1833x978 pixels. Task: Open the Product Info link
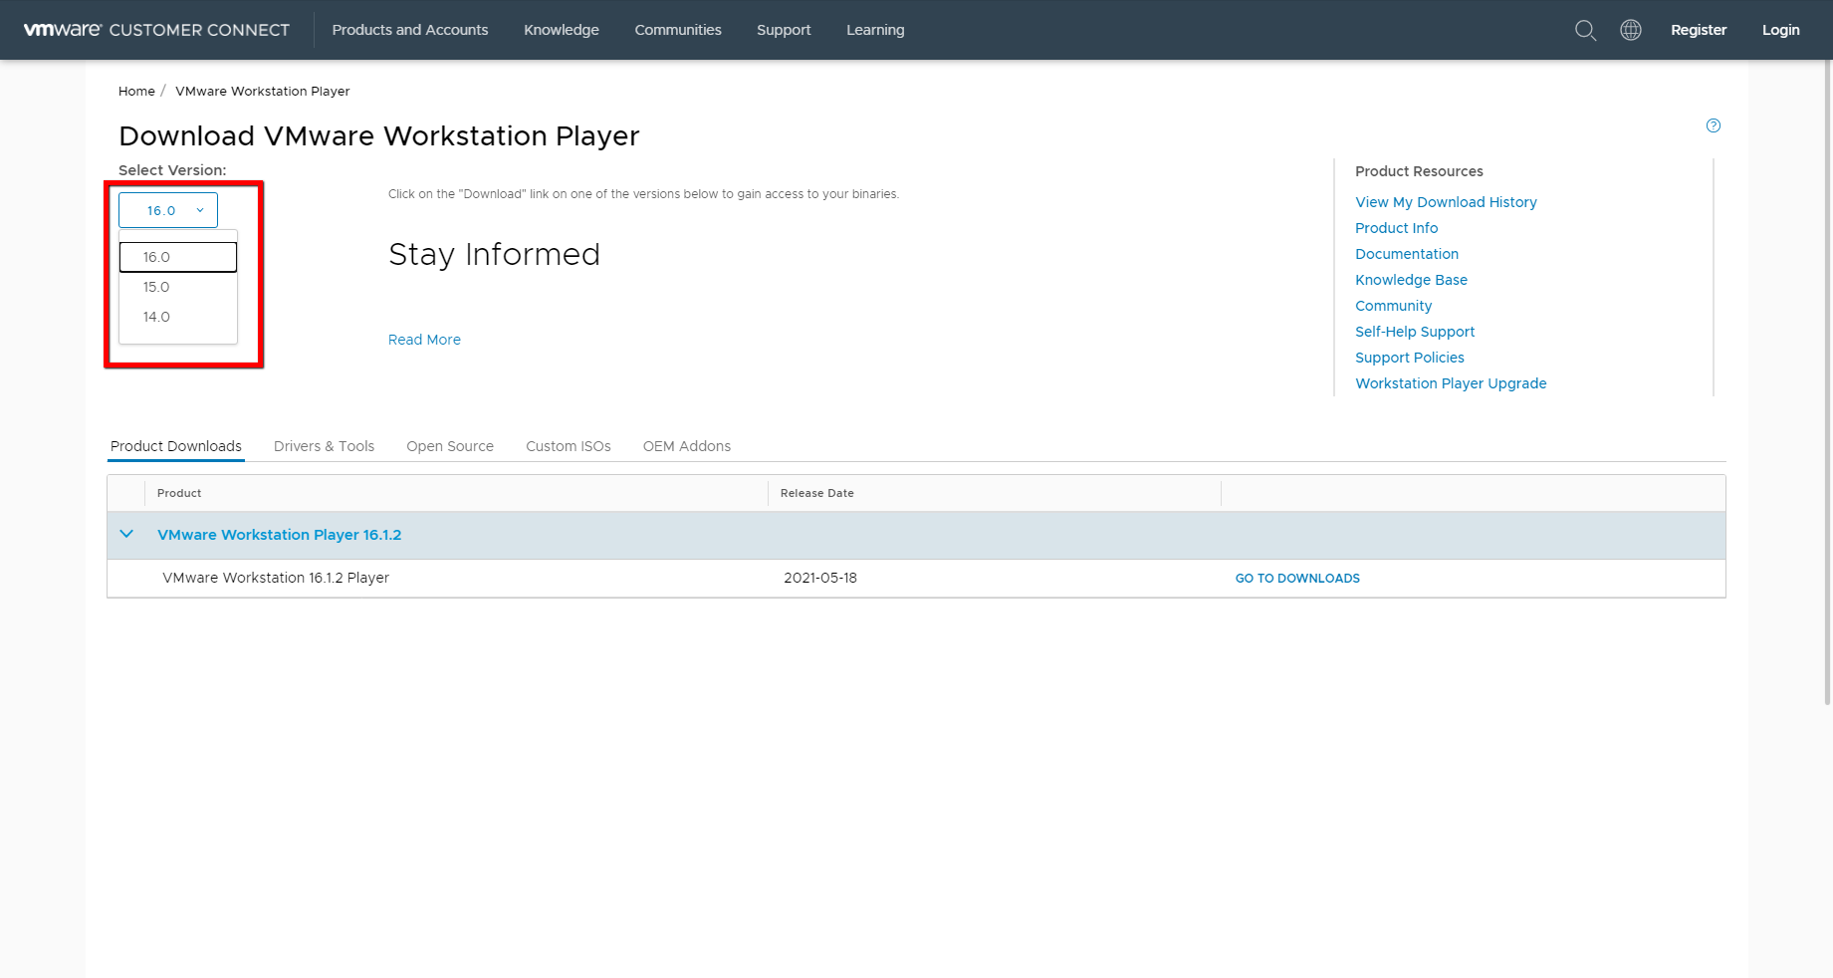pyautogui.click(x=1396, y=228)
